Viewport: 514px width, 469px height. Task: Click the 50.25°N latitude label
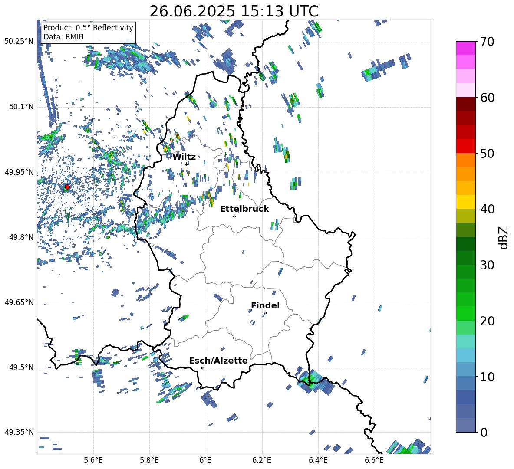19,42
